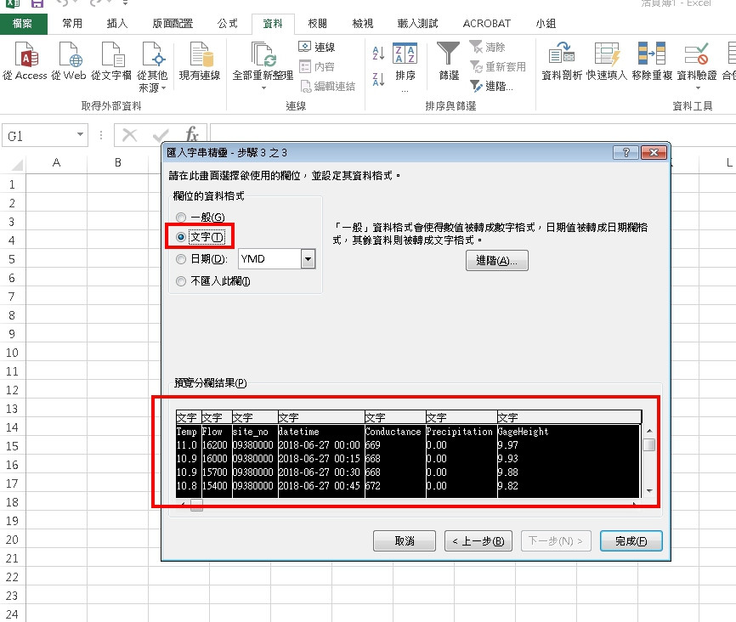Click 移除重複 remove duplicates

(x=652, y=61)
